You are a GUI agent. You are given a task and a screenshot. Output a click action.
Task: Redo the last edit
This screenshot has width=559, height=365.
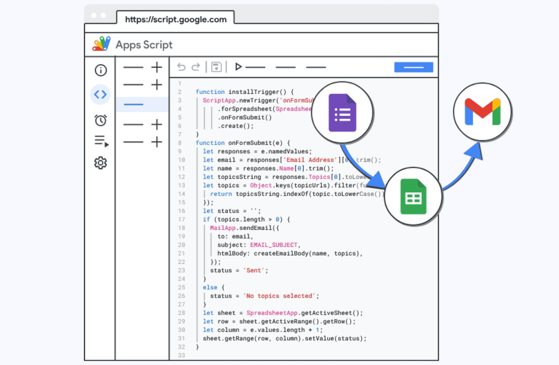(x=196, y=67)
